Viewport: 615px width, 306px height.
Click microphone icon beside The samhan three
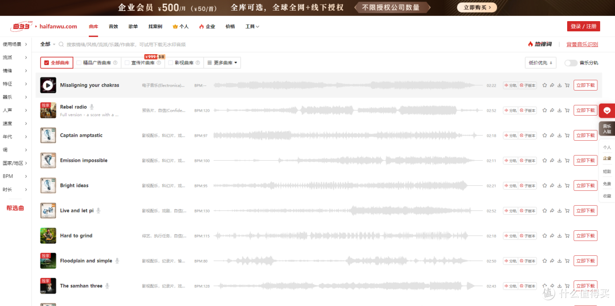tap(107, 286)
